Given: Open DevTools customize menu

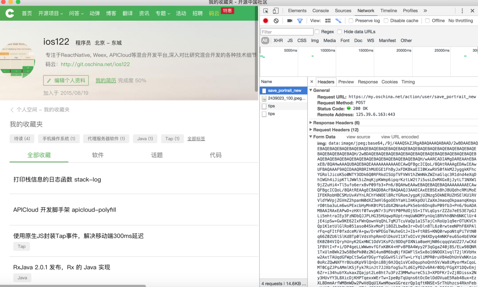Looking at the screenshot, I should coord(462,11).
